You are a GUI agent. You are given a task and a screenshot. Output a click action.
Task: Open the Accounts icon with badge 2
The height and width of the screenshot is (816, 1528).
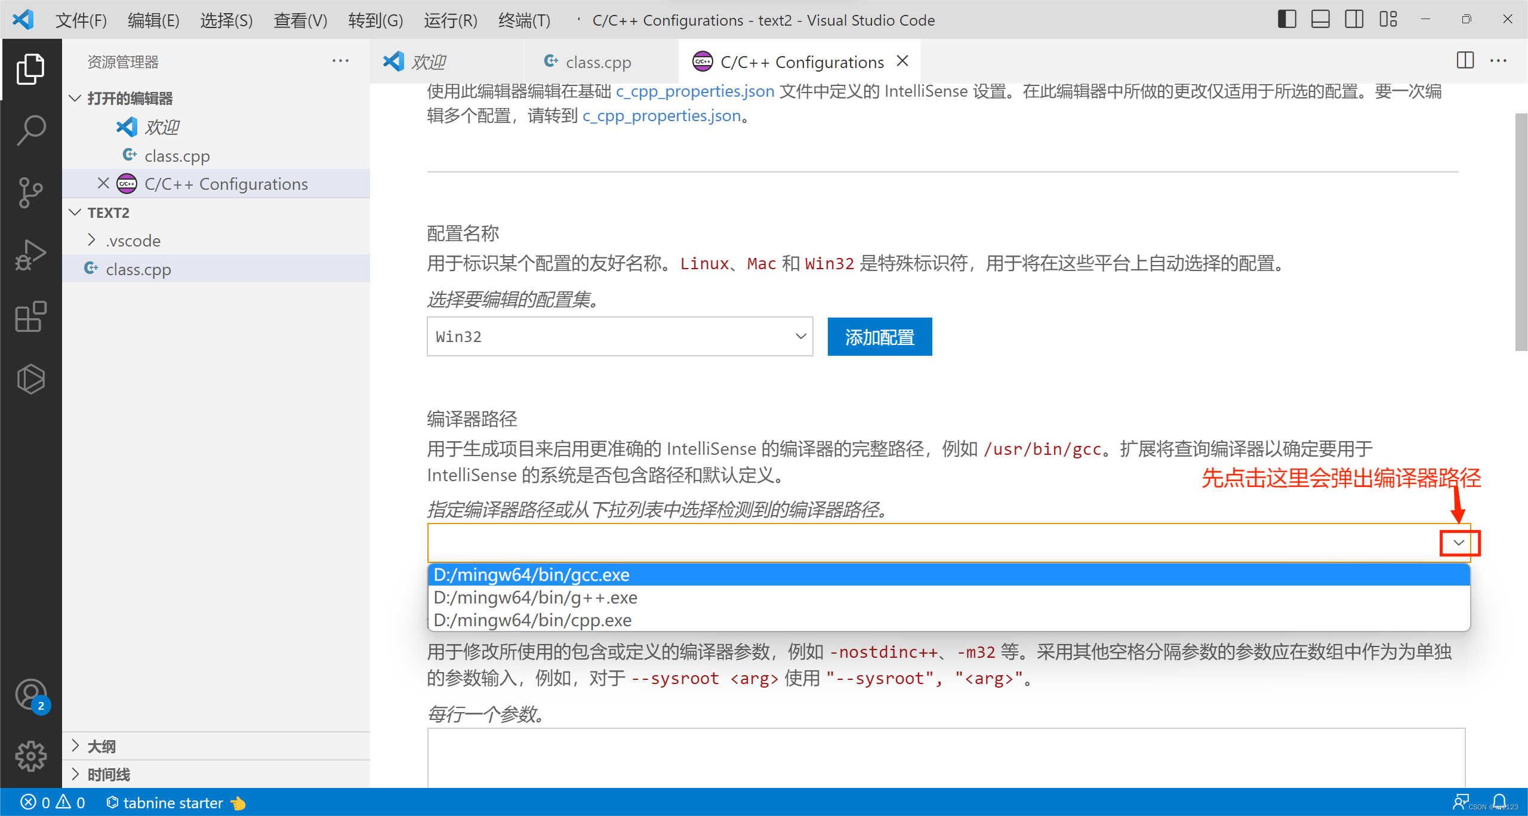pos(32,696)
